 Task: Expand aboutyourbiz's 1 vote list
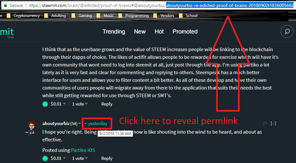[86, 158]
